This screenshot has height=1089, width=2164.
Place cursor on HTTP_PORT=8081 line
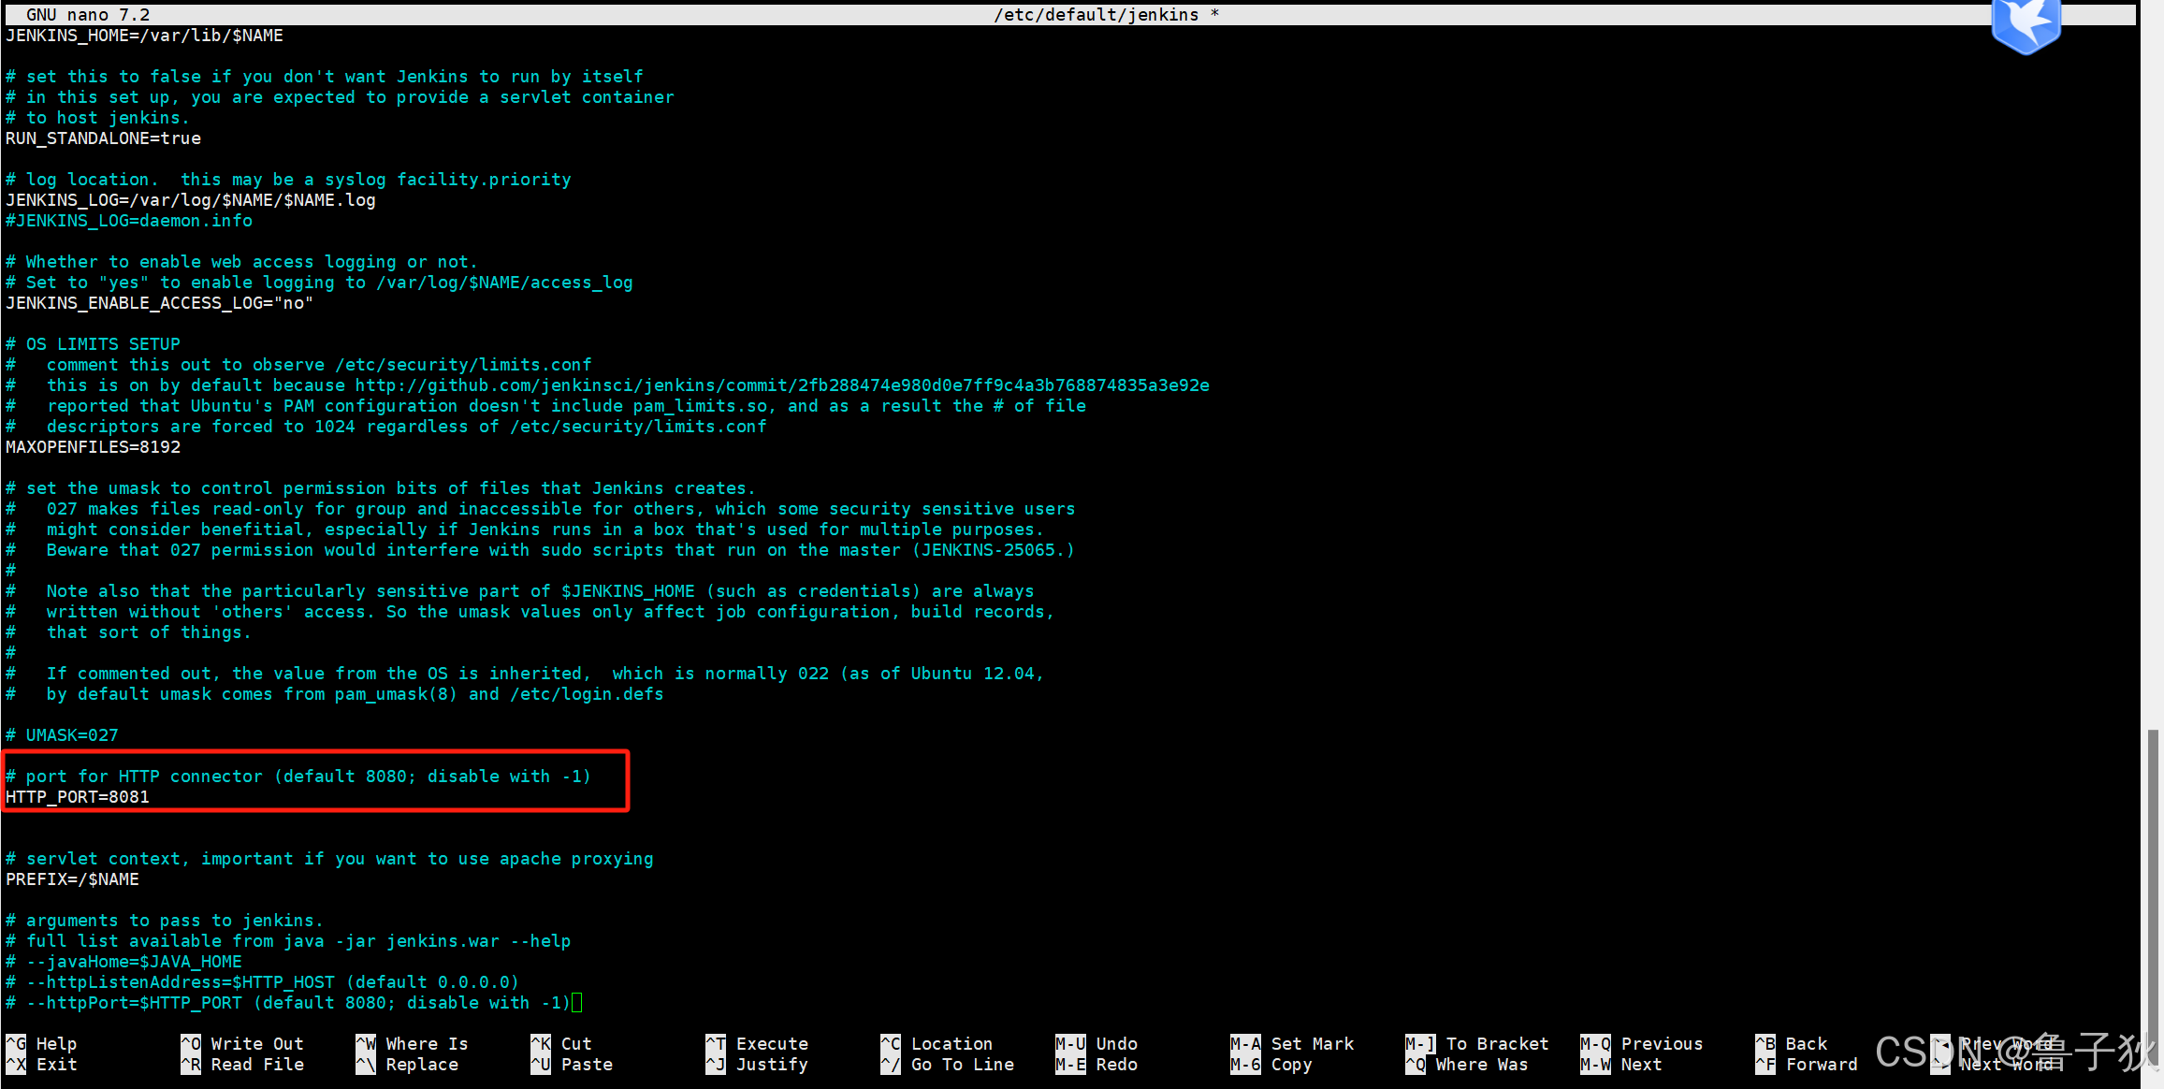[78, 796]
